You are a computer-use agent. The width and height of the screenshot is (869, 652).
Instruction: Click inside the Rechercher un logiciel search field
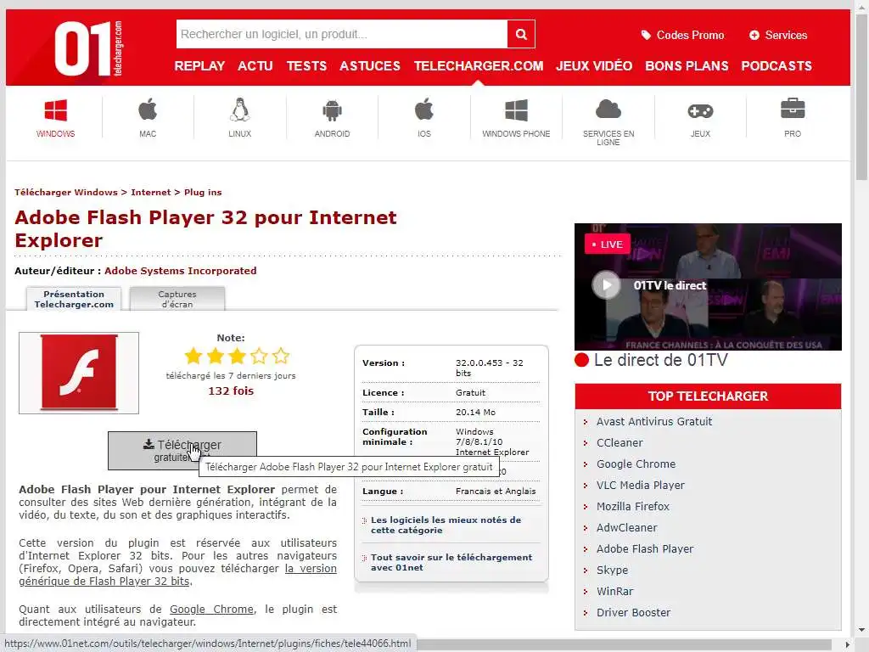point(342,34)
